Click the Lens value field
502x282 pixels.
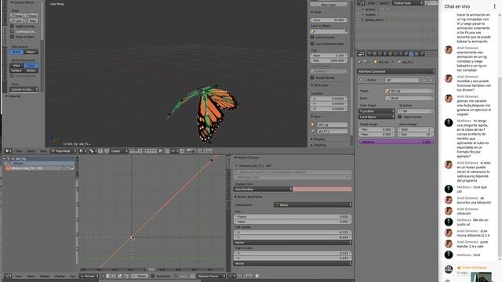pos(329,20)
